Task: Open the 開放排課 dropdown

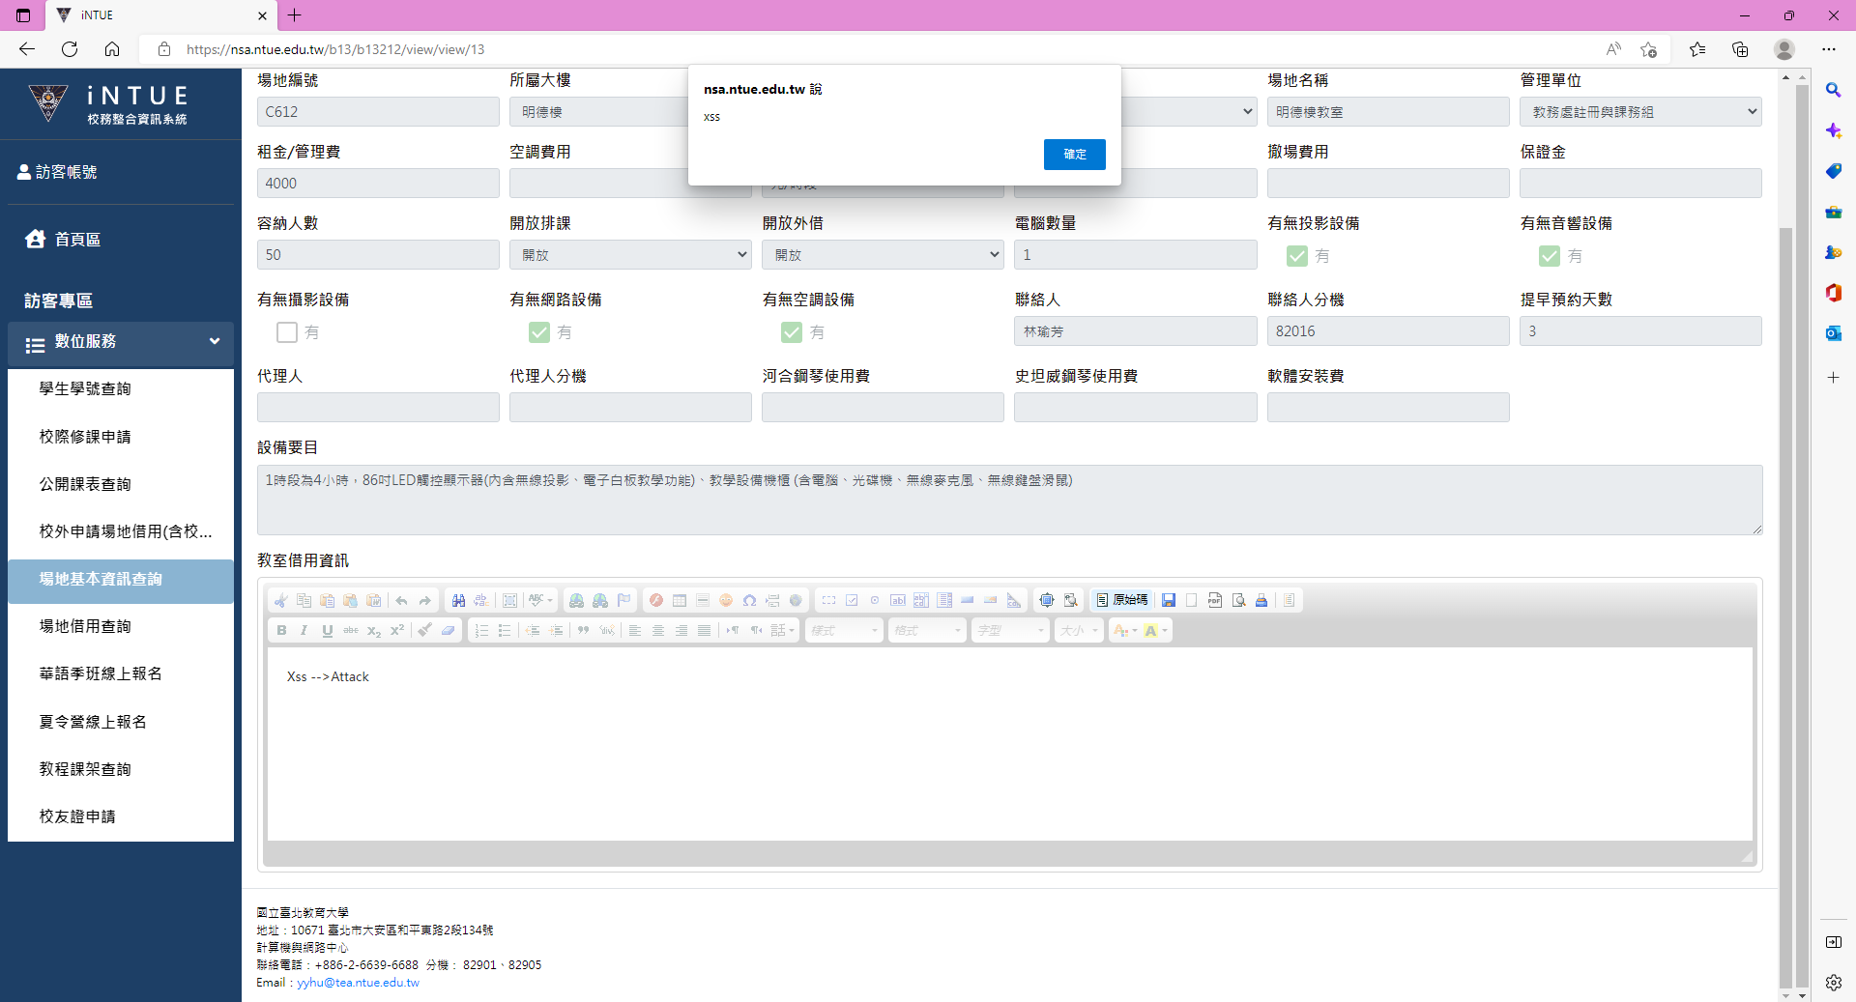Action: coord(630,255)
